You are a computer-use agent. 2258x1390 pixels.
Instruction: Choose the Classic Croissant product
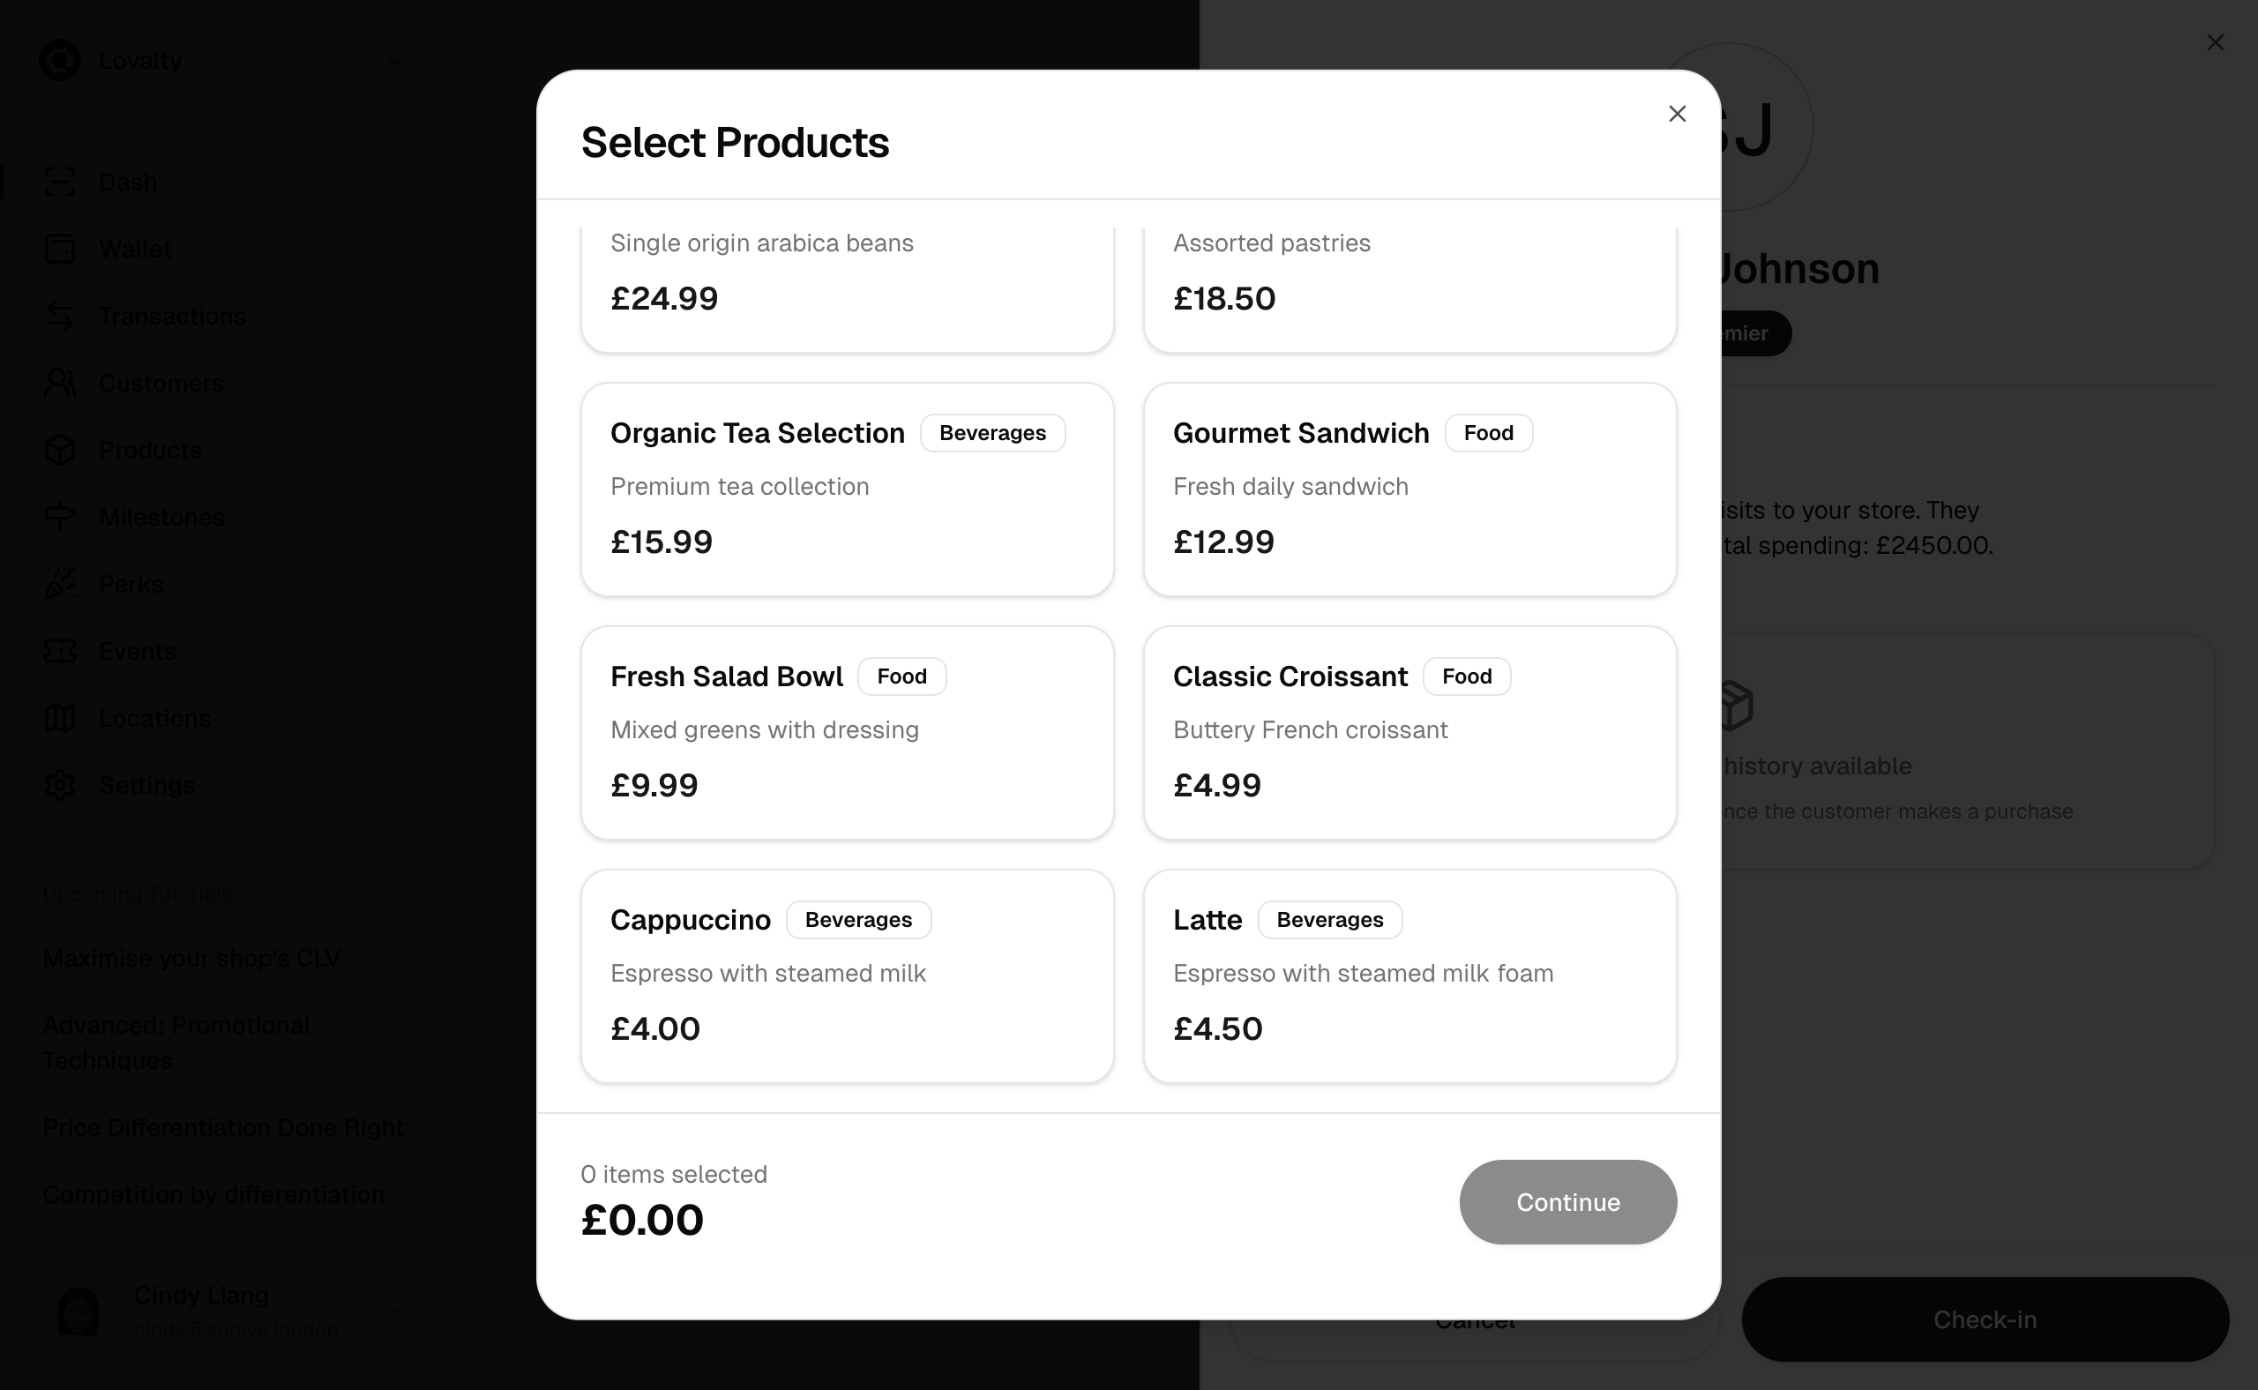click(x=1409, y=733)
